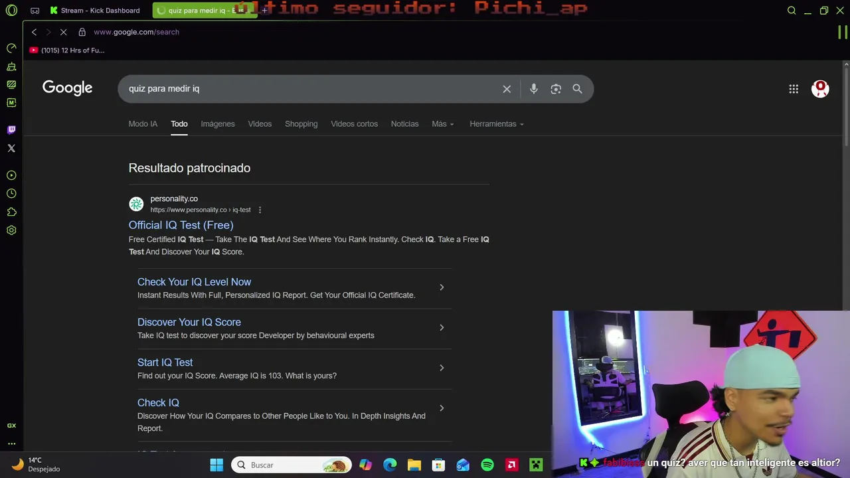Switch to Stream - Kick Dashboard tab
This screenshot has height=478, width=850.
tap(95, 11)
